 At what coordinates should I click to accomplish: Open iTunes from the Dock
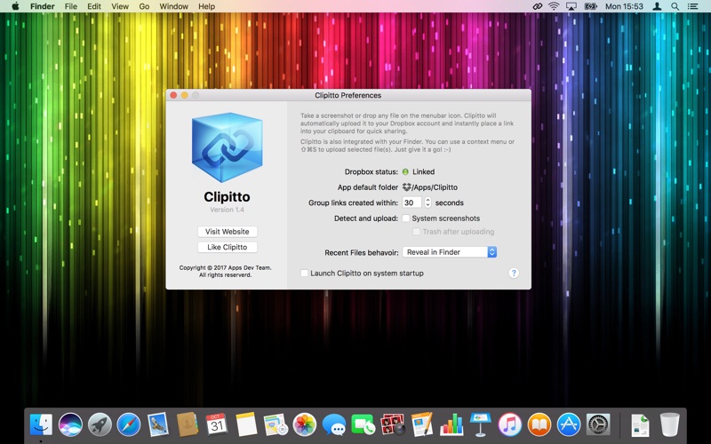[509, 424]
